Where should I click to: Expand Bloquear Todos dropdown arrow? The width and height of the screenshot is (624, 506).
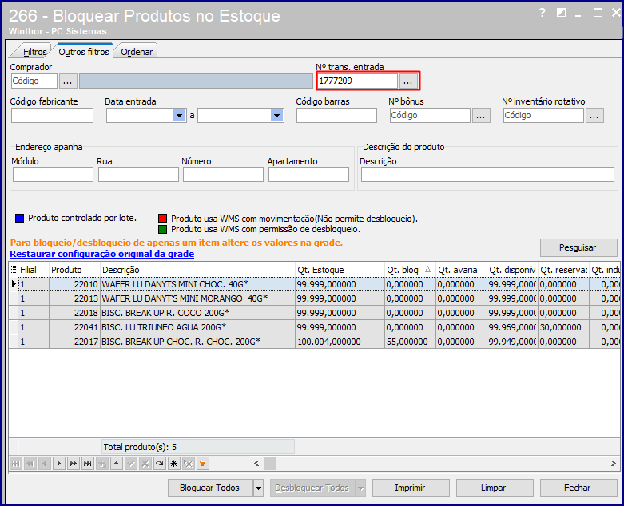click(259, 488)
